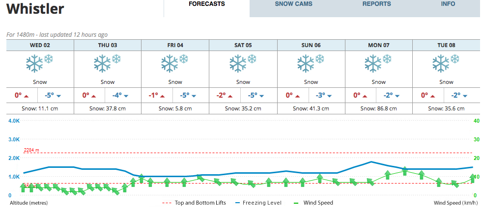Click the 2284 m lift altitude marker
The width and height of the screenshot is (483, 212).
coord(32,150)
